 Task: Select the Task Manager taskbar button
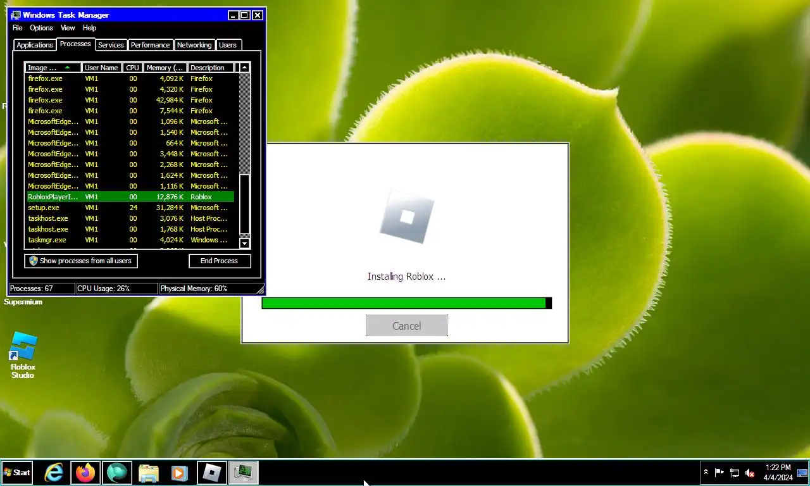click(x=243, y=473)
